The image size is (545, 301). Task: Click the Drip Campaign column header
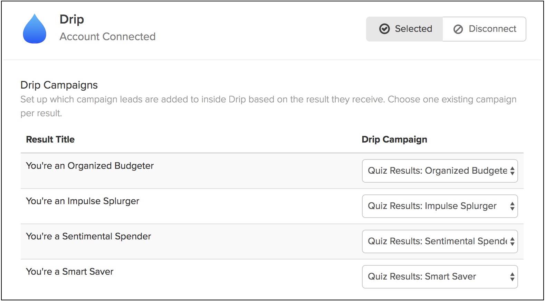(394, 139)
